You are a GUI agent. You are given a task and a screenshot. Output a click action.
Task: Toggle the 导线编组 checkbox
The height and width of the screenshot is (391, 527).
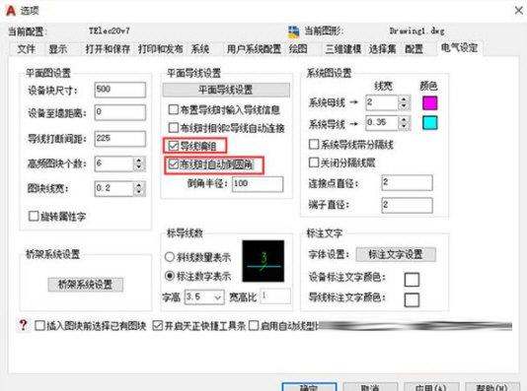[x=173, y=146]
